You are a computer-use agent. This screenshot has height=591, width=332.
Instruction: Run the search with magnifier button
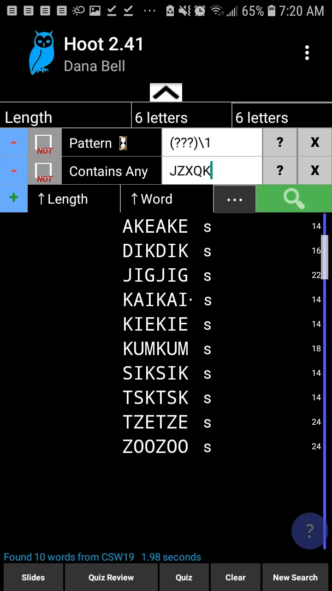tap(294, 199)
